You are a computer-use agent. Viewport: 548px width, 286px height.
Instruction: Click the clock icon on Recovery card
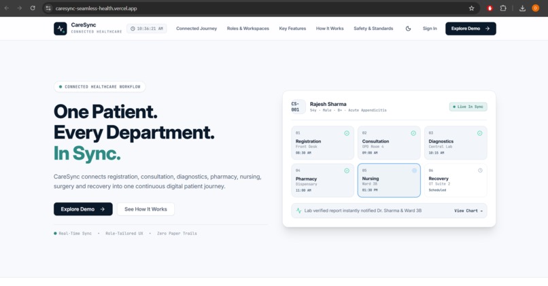pos(480,171)
